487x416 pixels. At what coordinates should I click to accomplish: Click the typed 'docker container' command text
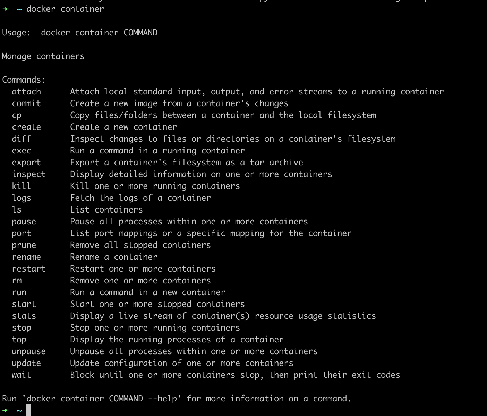(65, 9)
